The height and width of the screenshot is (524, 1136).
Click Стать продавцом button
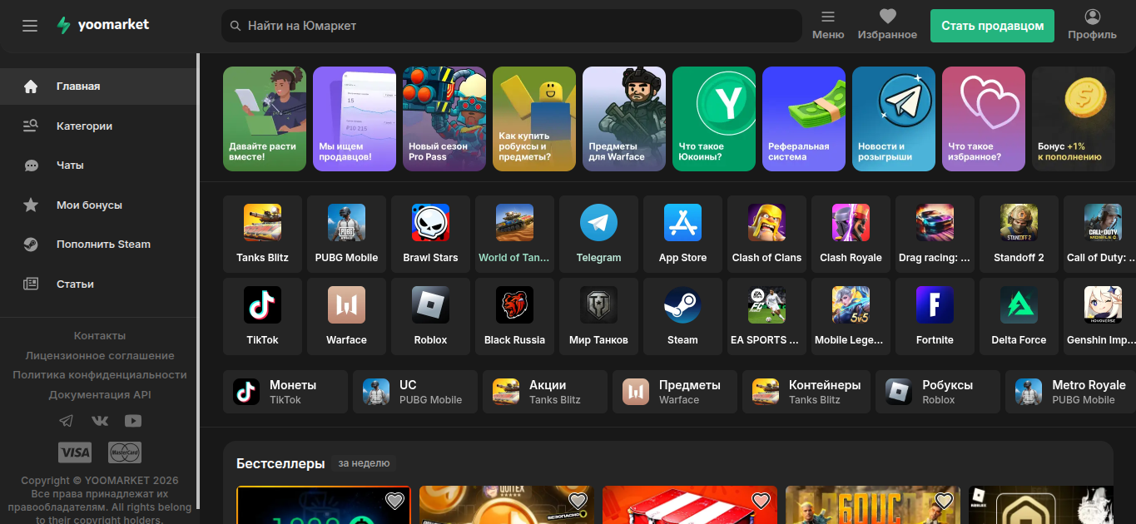992,26
